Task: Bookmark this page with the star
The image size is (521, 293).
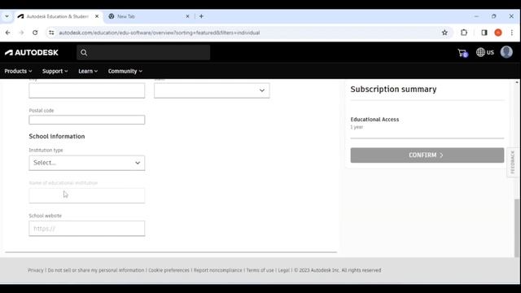Action: tap(444, 33)
